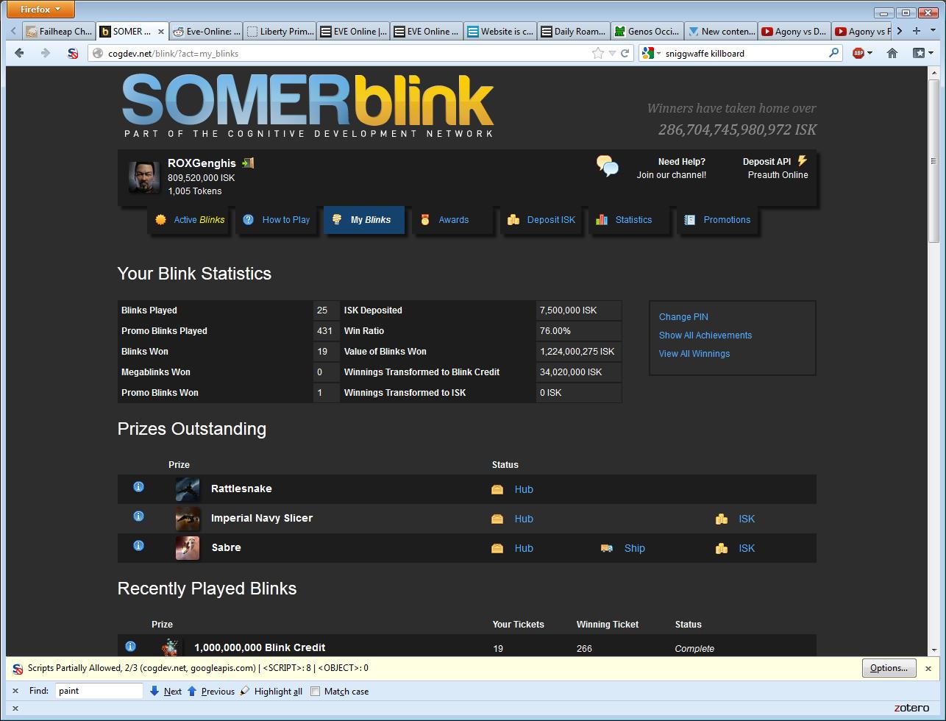946x721 pixels.
Task: Click the Hub link for Rattlesnake
Action: click(524, 489)
